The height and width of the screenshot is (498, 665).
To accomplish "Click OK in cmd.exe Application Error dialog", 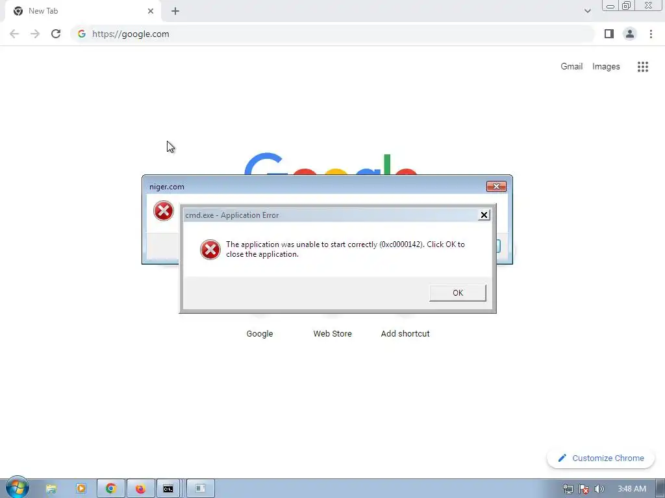I will [458, 292].
